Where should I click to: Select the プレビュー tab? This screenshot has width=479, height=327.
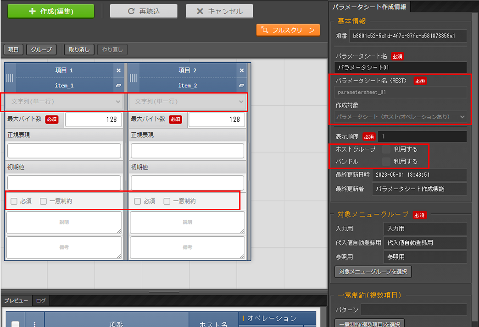coord(16,301)
